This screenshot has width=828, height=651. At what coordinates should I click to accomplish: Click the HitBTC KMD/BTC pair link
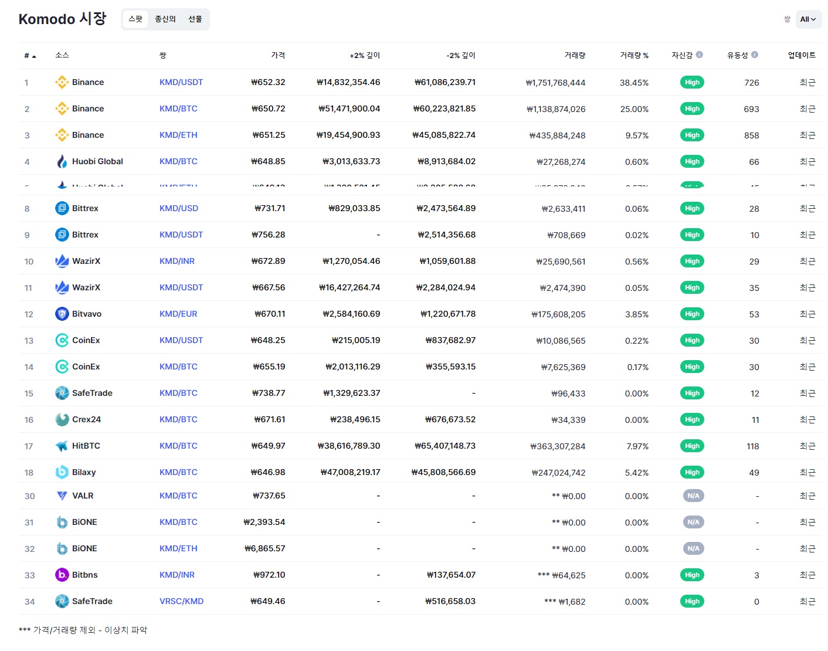[178, 446]
